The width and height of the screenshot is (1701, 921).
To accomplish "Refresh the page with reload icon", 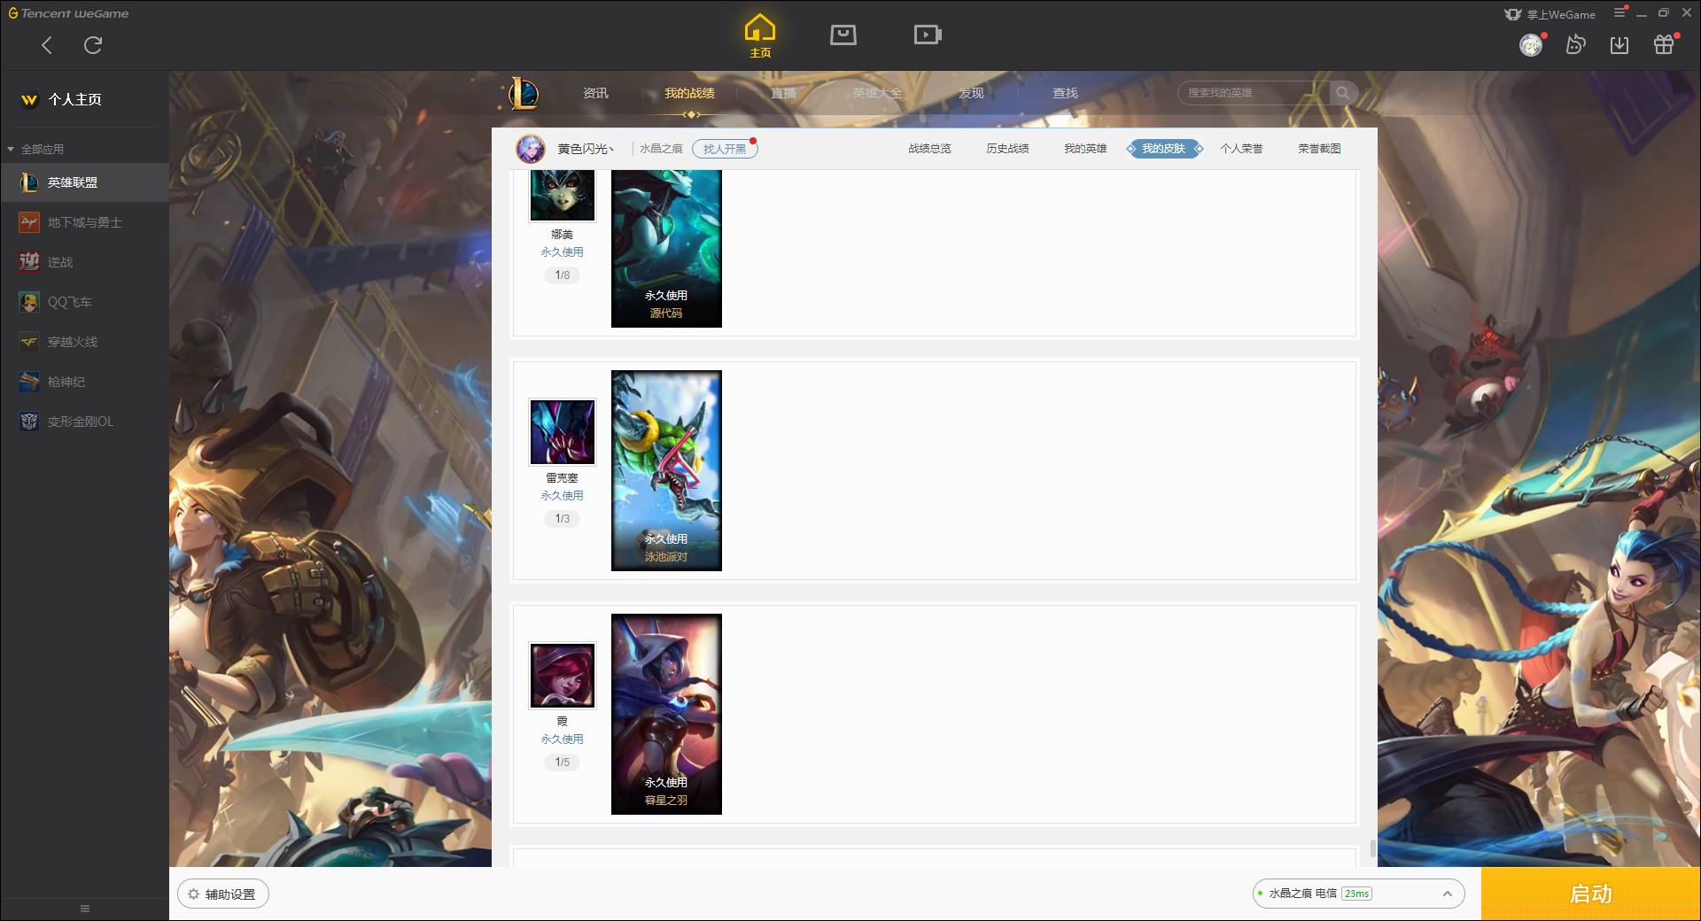I will point(93,45).
